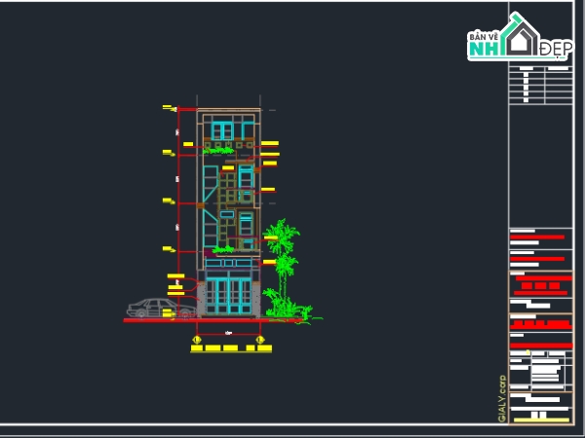Screen dimensions: 585x438
Task: Select the left yellow axis bubble marker
Action: [197, 340]
